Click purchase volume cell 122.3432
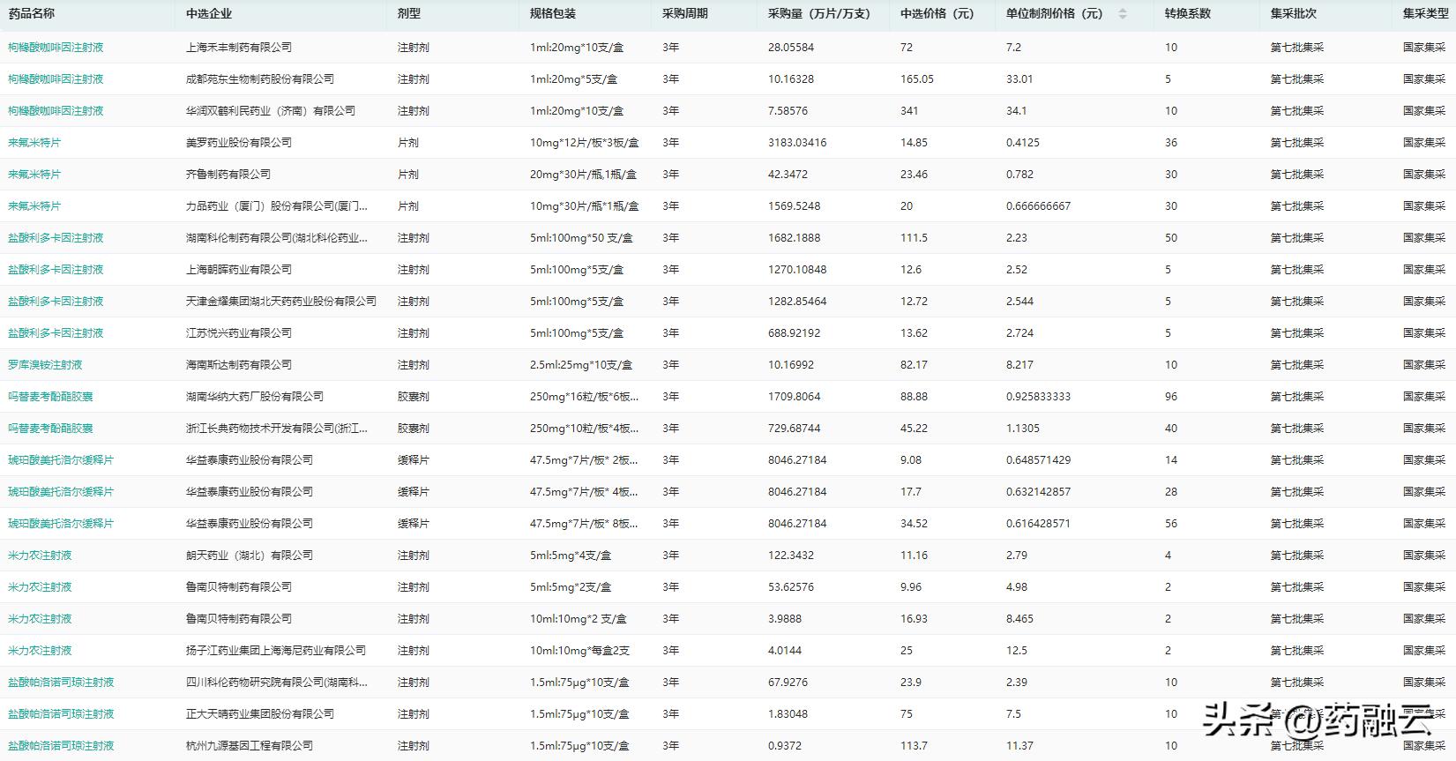This screenshot has width=1456, height=761. [x=791, y=556]
